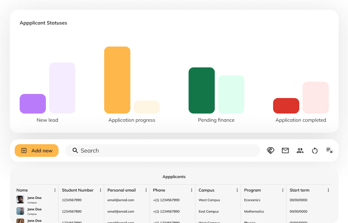The image size is (348, 223).
Task: Click first row email@email.com cell
Action: [121, 200]
